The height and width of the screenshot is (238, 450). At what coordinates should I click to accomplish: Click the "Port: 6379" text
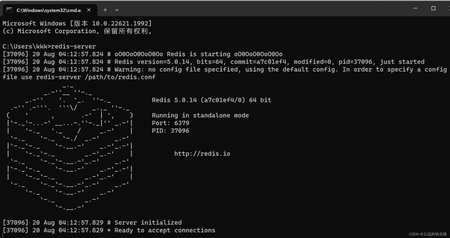[x=171, y=123]
